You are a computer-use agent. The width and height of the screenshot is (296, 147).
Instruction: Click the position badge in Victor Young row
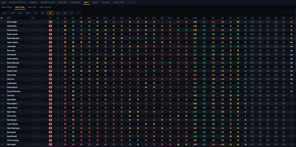pos(50,75)
